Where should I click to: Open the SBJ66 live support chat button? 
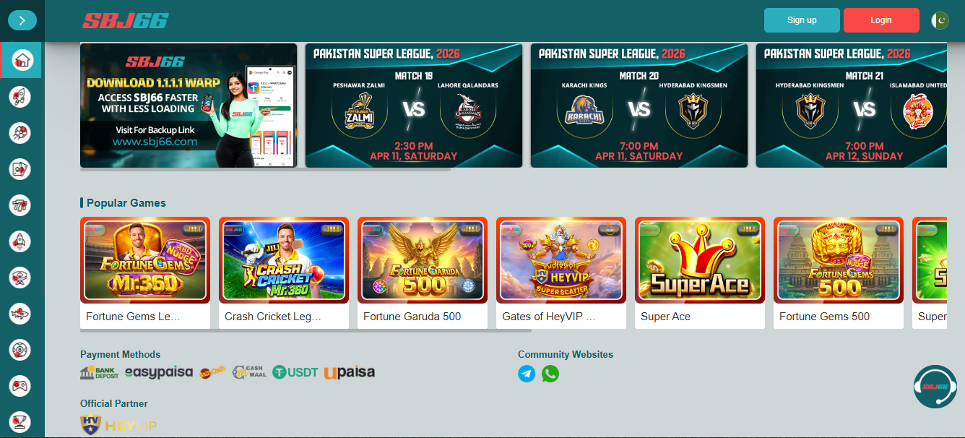(935, 387)
